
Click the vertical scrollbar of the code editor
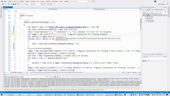point(141,24)
